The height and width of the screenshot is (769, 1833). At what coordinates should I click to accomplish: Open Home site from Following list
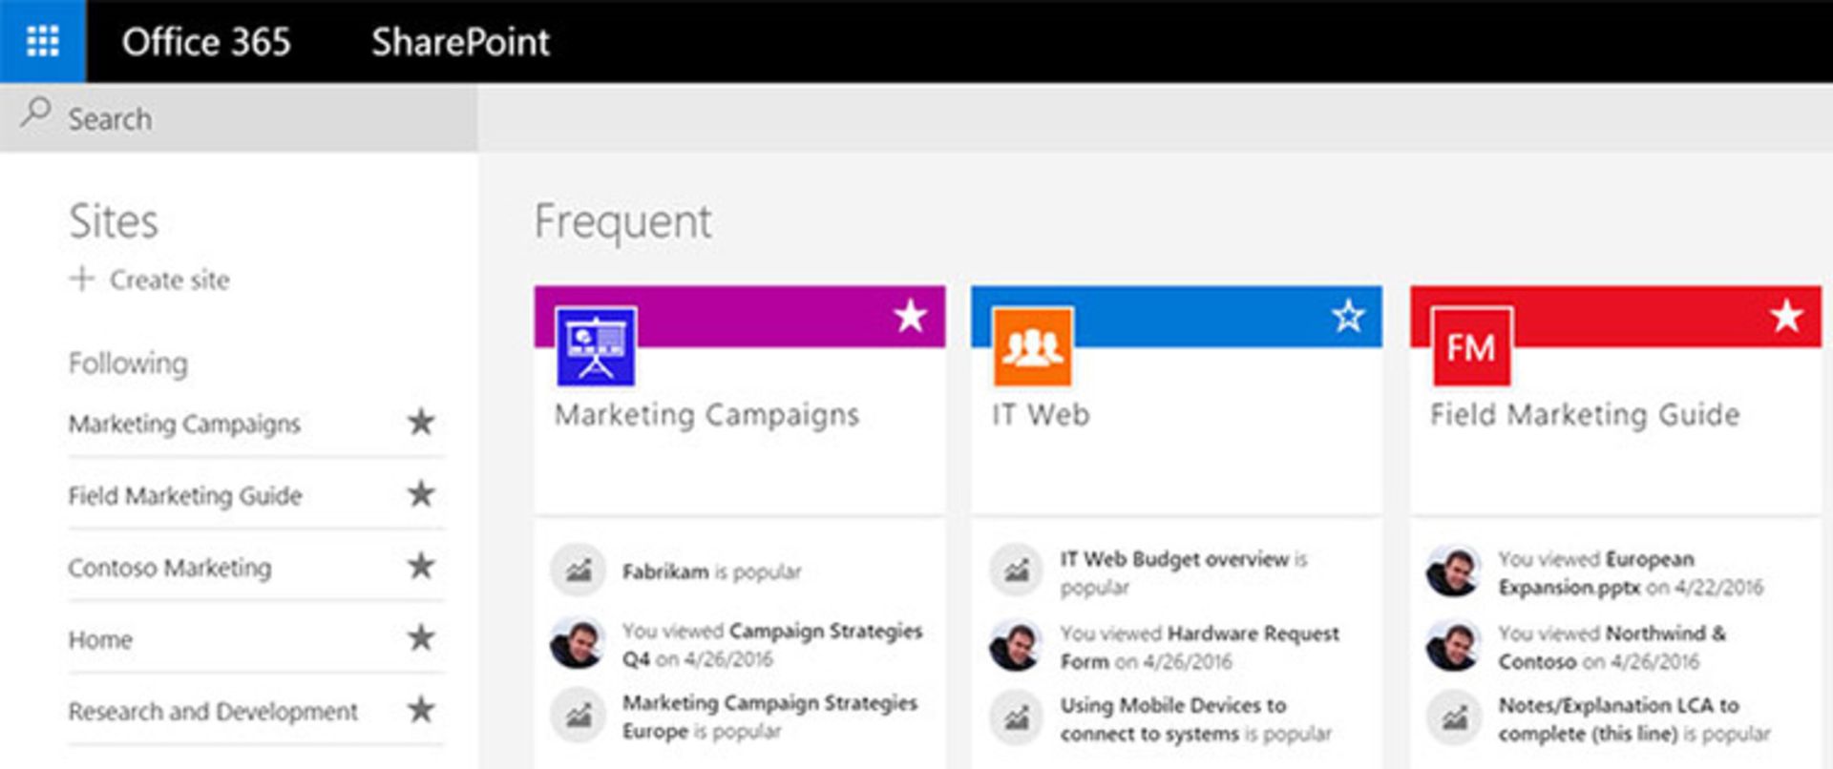[100, 639]
